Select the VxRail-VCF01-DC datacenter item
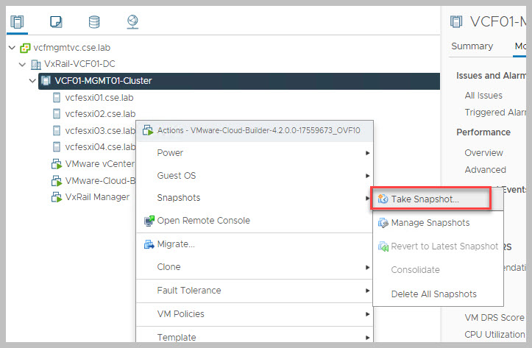 [x=79, y=64]
